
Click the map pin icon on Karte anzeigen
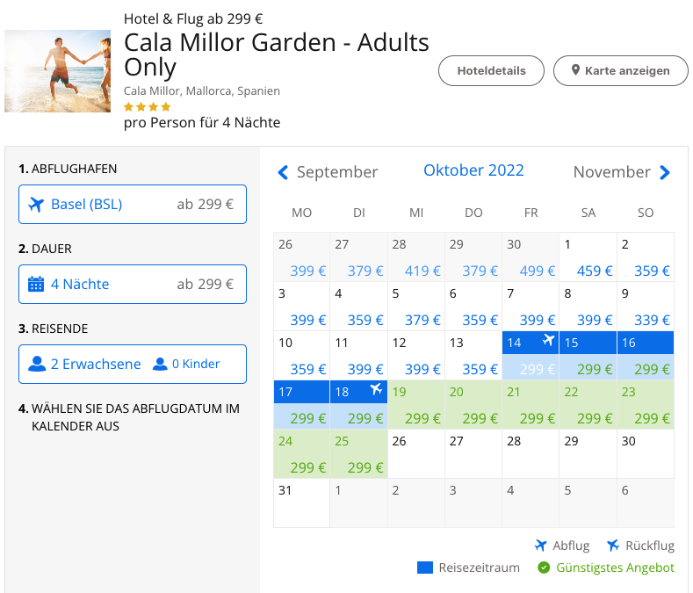tap(575, 71)
